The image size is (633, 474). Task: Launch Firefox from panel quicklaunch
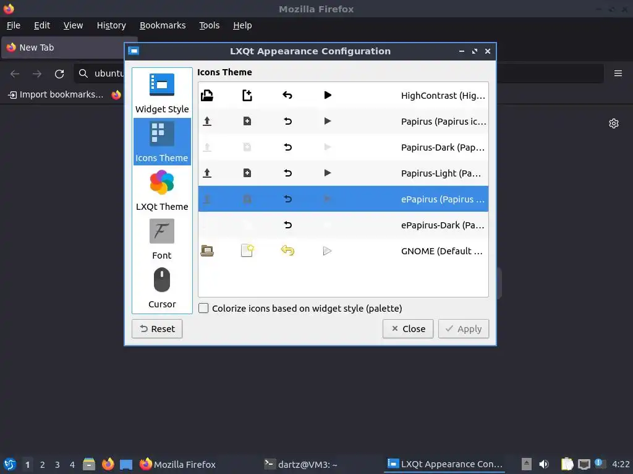(108, 464)
